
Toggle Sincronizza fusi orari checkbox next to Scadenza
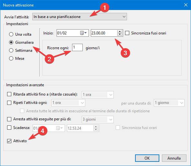(118, 128)
